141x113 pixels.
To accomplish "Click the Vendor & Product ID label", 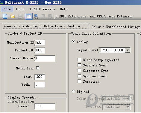I will pos(25,33).
